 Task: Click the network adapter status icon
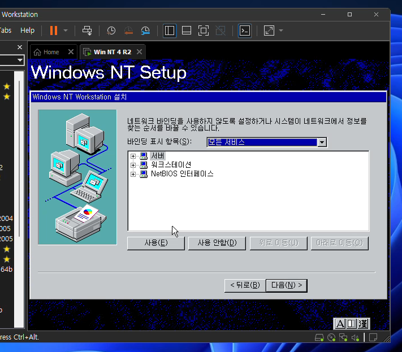pyautogui.click(x=343, y=338)
